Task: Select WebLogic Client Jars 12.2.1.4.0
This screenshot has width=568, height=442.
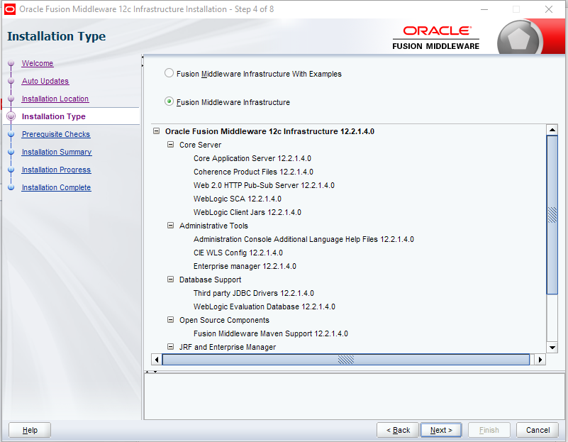Action: (247, 212)
